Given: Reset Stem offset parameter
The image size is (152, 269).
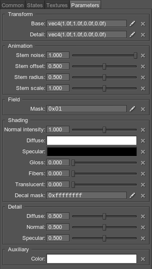Looking at the screenshot, I should [x=143, y=66].
